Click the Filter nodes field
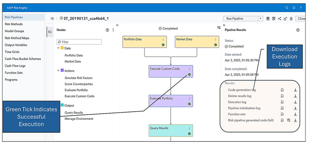Viewport: 310px width, 144px height. tap(79, 42)
